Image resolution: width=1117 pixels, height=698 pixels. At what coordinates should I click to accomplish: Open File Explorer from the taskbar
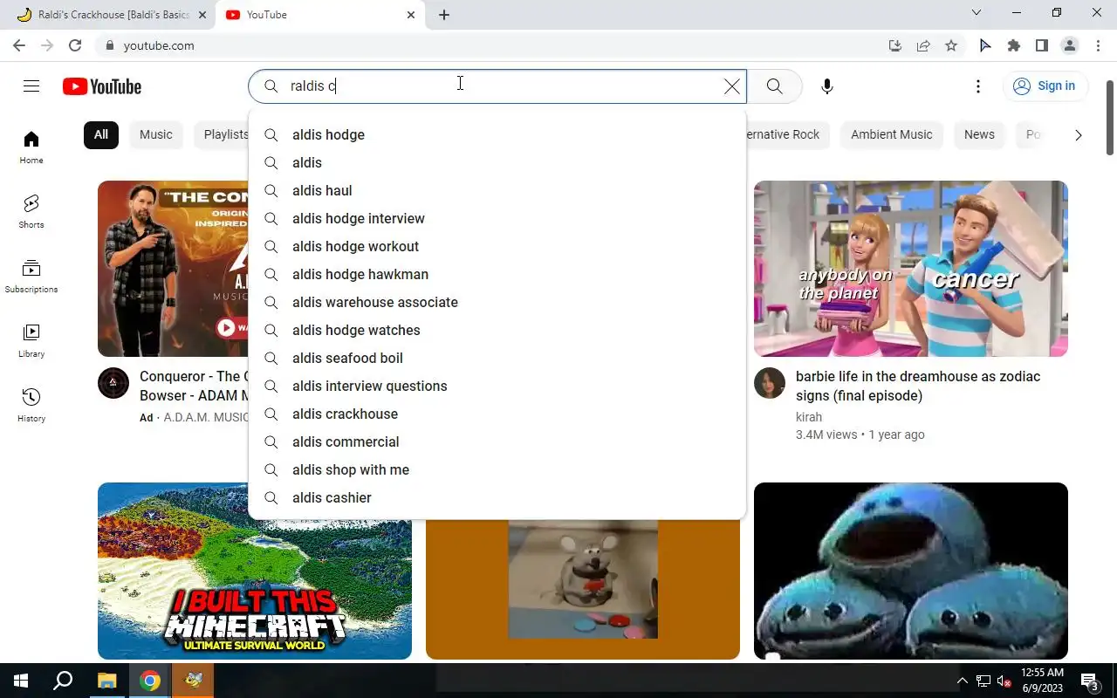coord(106,681)
